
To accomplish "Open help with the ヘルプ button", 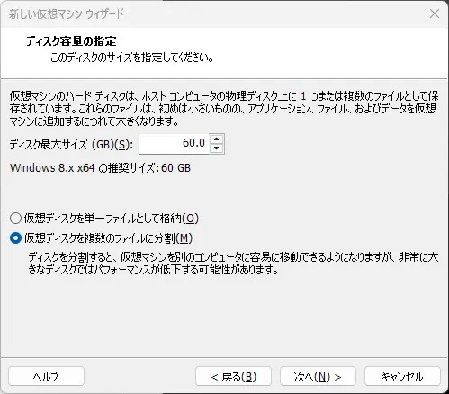I will (46, 376).
